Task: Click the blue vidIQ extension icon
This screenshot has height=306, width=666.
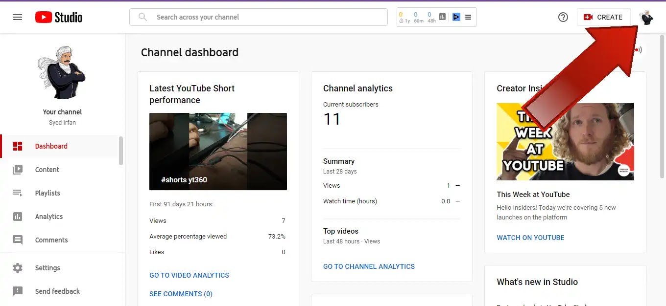Action: click(456, 17)
